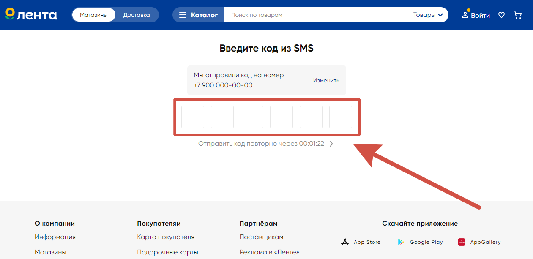
Task: Click the Изменить phone number link
Action: click(x=326, y=80)
